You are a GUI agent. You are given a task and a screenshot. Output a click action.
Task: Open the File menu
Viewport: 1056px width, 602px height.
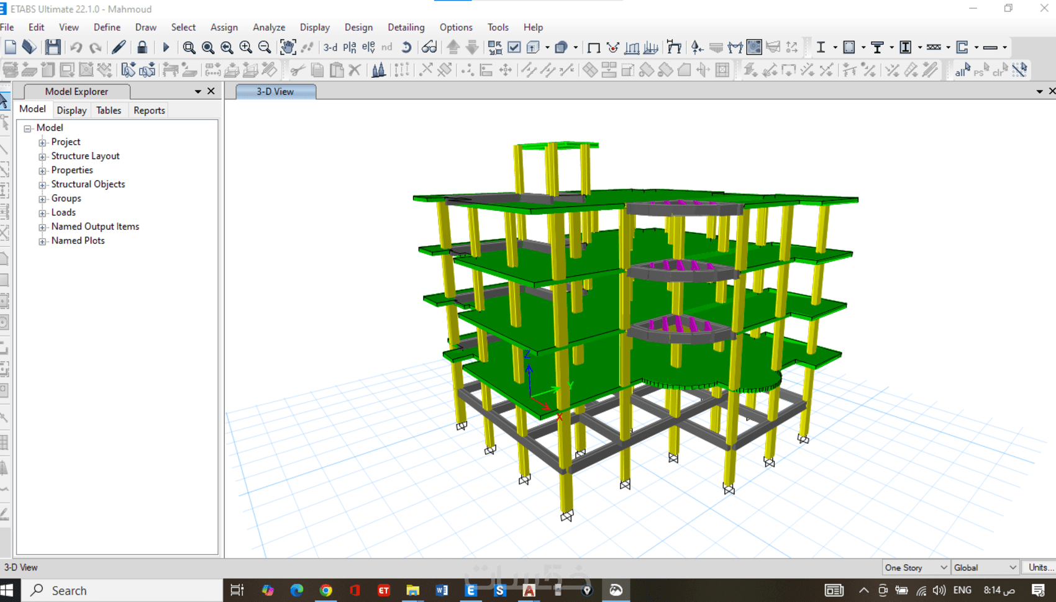point(7,27)
